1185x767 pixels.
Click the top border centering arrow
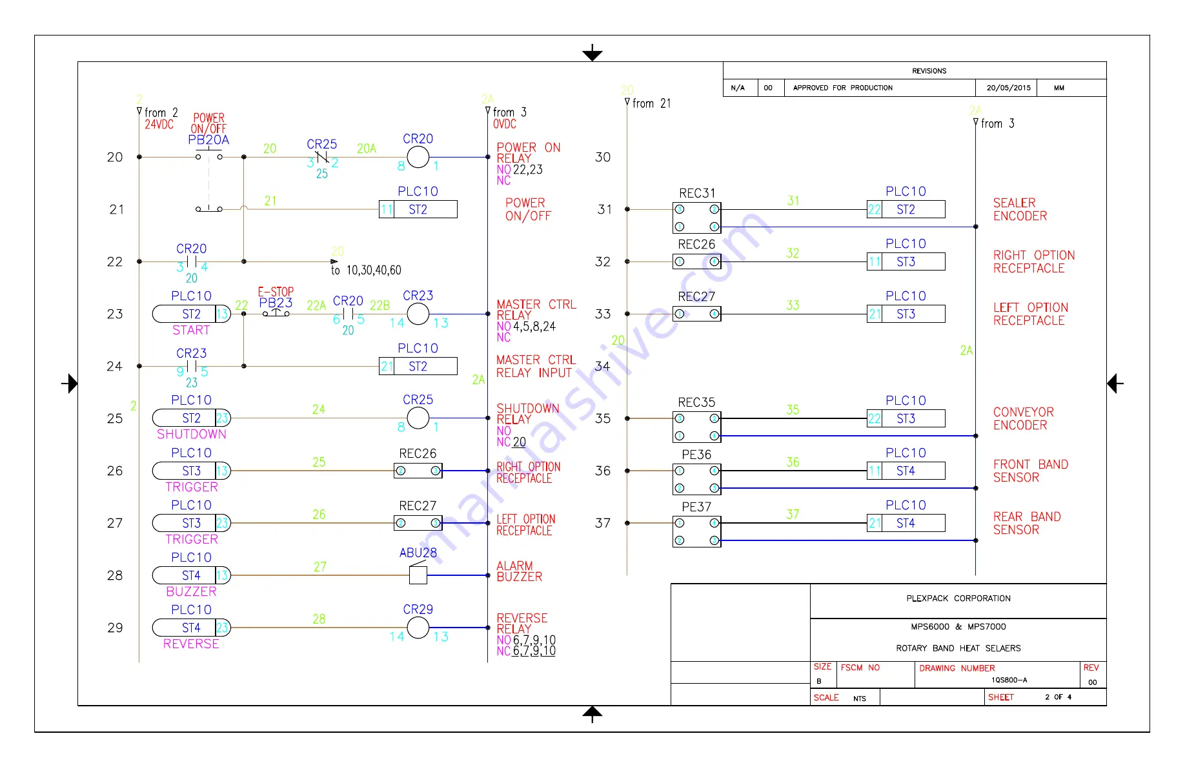(x=592, y=53)
